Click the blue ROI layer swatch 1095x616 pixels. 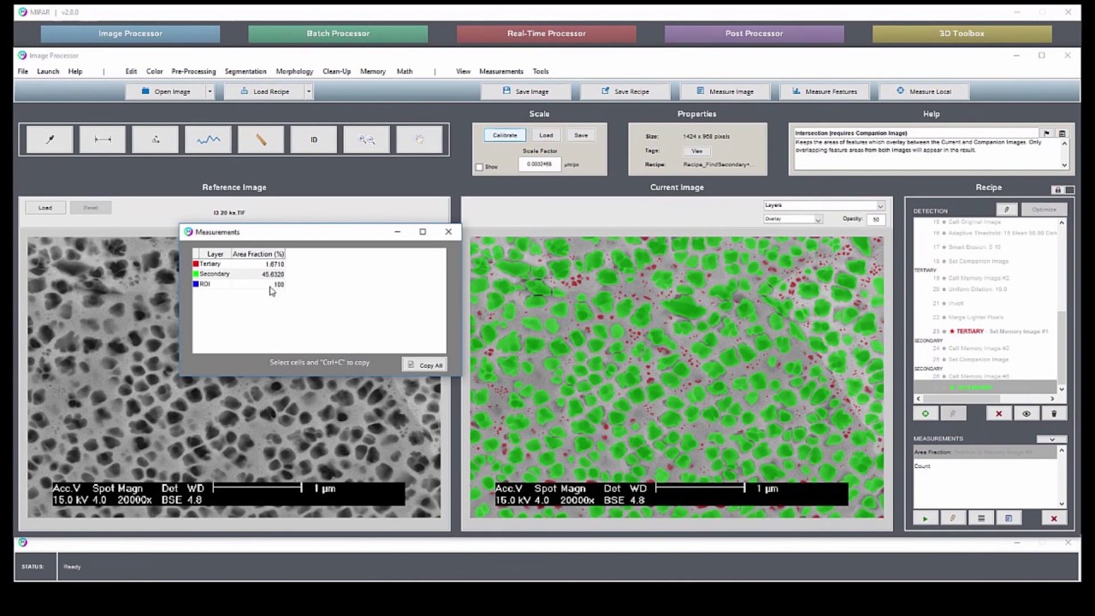pos(196,284)
